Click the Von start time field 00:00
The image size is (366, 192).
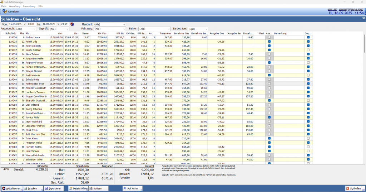point(31,24)
